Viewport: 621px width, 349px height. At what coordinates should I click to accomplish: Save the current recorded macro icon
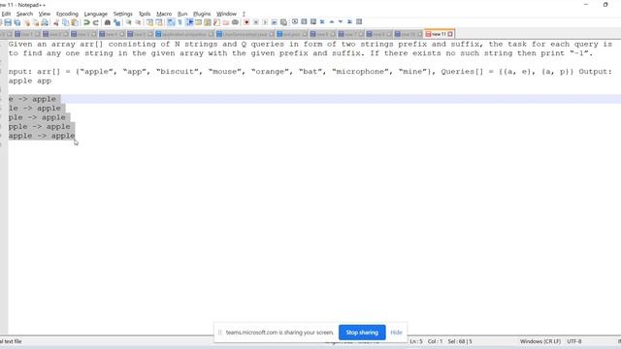(x=283, y=22)
